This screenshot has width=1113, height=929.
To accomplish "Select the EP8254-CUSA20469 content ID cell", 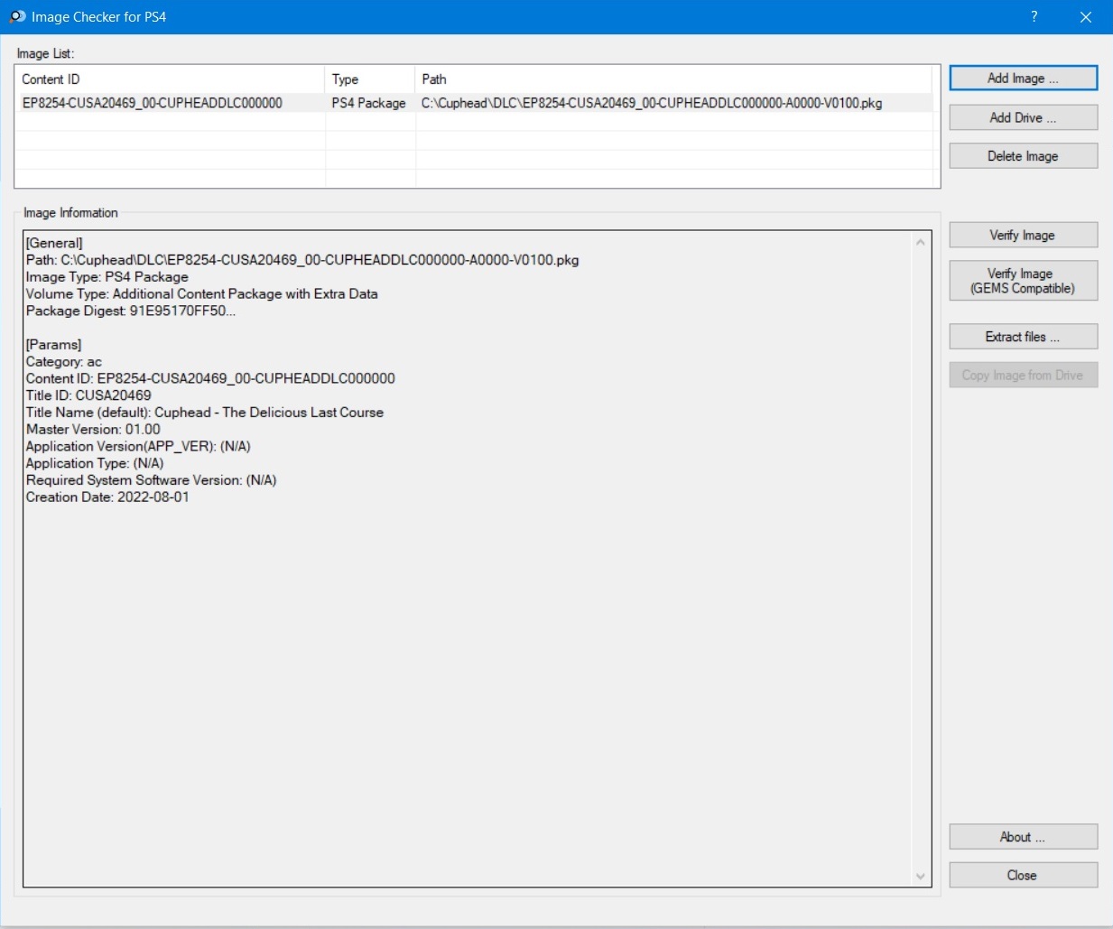I will coord(153,103).
